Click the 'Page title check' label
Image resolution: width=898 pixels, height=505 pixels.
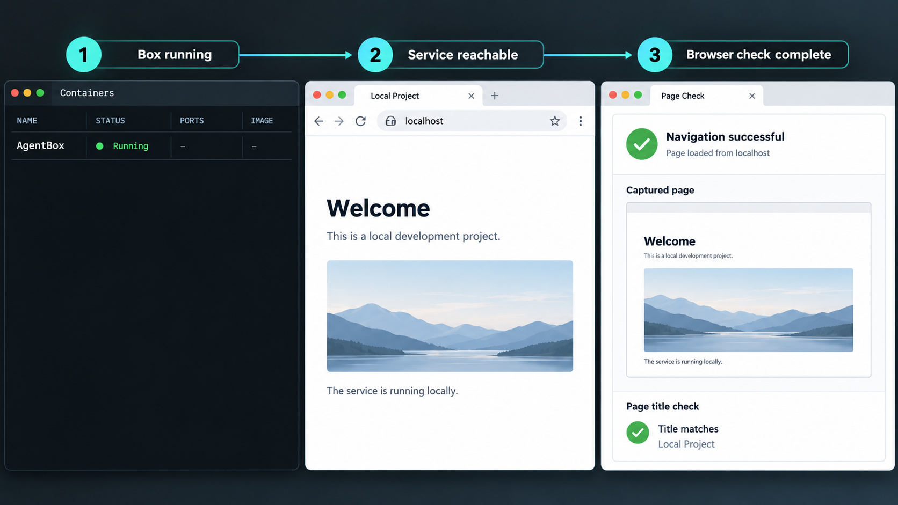[x=662, y=406]
